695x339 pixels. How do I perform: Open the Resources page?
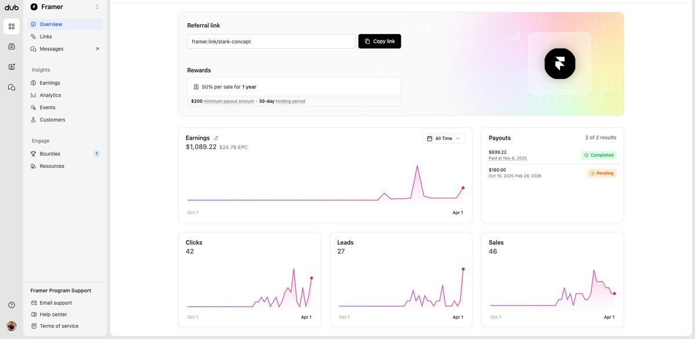(x=65, y=166)
